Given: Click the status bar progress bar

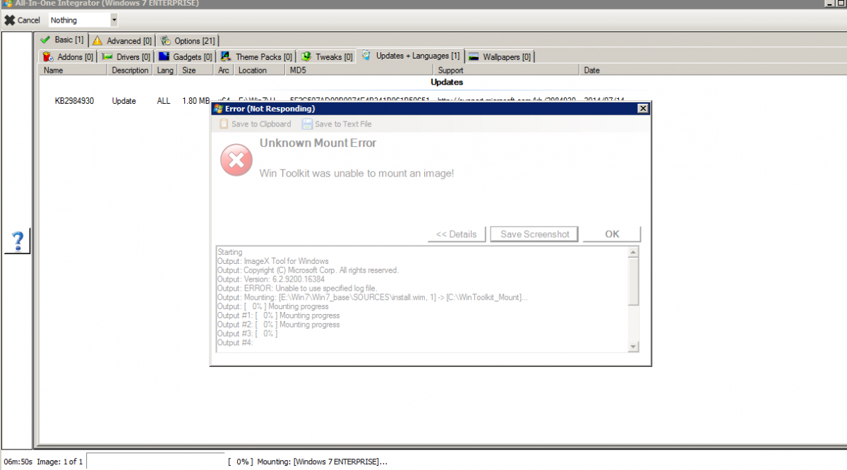Looking at the screenshot, I should tap(155, 462).
